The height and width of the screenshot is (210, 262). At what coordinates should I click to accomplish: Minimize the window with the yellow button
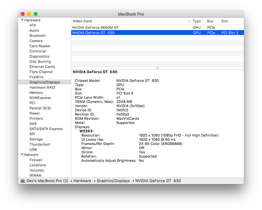[x=29, y=14]
